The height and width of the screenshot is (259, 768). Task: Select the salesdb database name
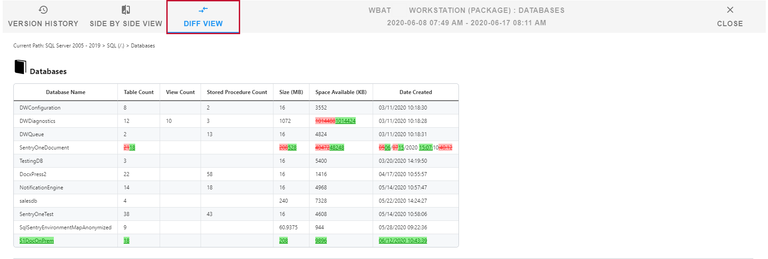(28, 201)
